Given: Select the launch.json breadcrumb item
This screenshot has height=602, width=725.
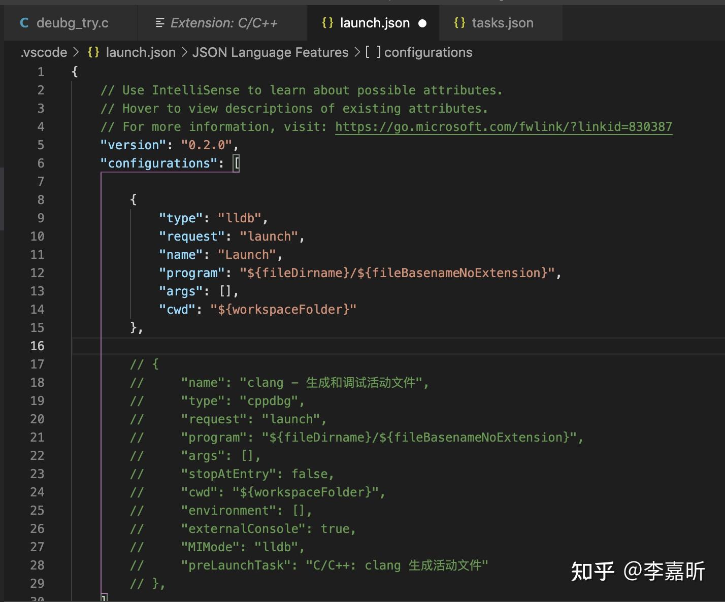Looking at the screenshot, I should tap(140, 52).
